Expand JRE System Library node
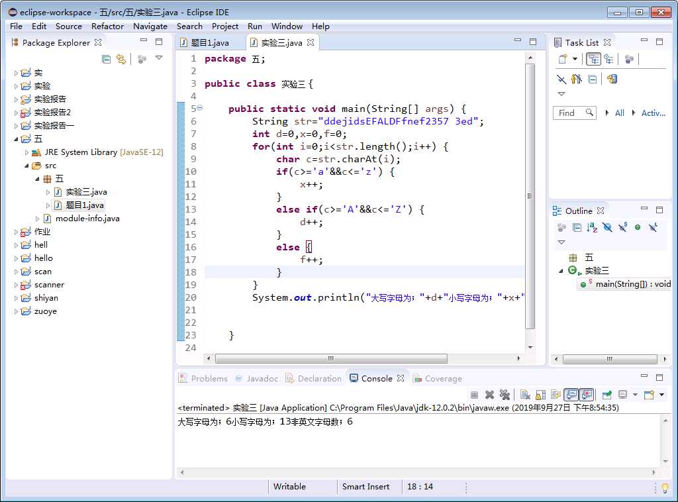 pyautogui.click(x=26, y=152)
